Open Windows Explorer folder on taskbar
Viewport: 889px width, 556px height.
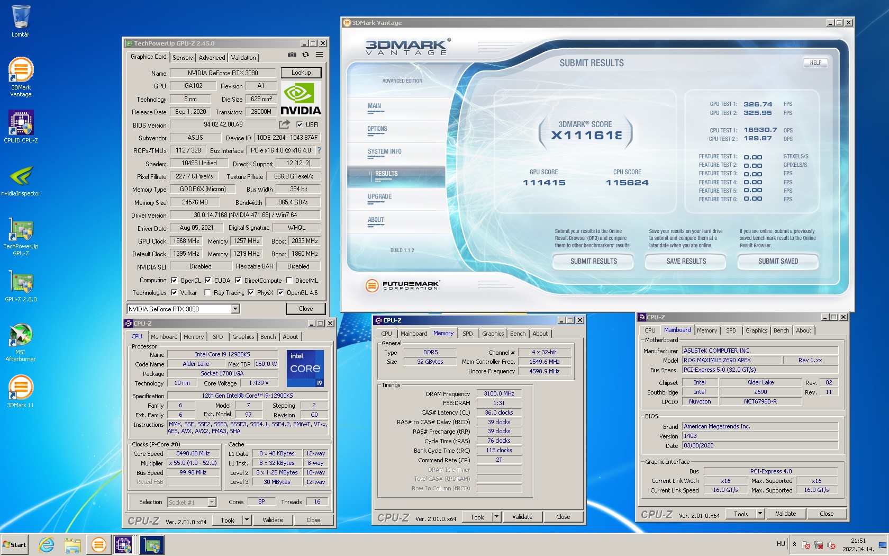(72, 544)
